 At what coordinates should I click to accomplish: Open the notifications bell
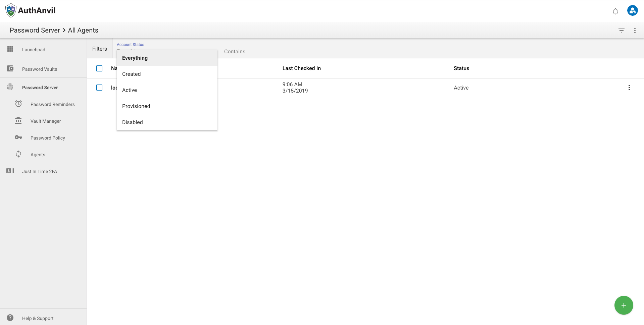tap(615, 11)
